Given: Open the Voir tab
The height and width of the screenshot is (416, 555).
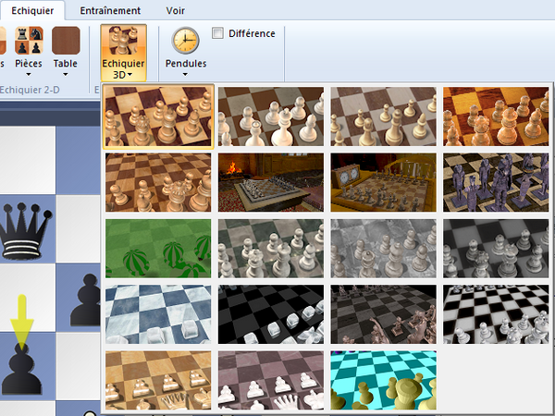Looking at the screenshot, I should pyautogui.click(x=175, y=10).
